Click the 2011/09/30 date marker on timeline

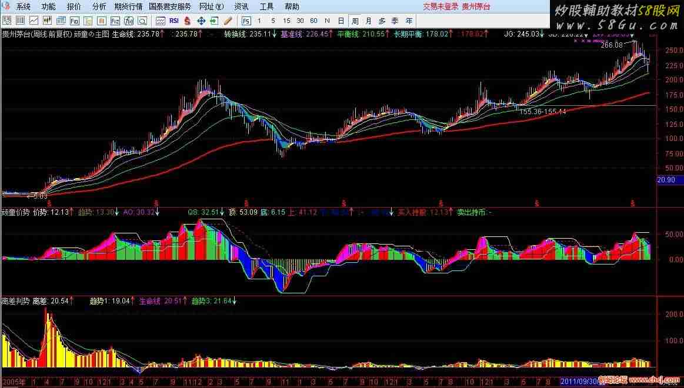(578, 382)
